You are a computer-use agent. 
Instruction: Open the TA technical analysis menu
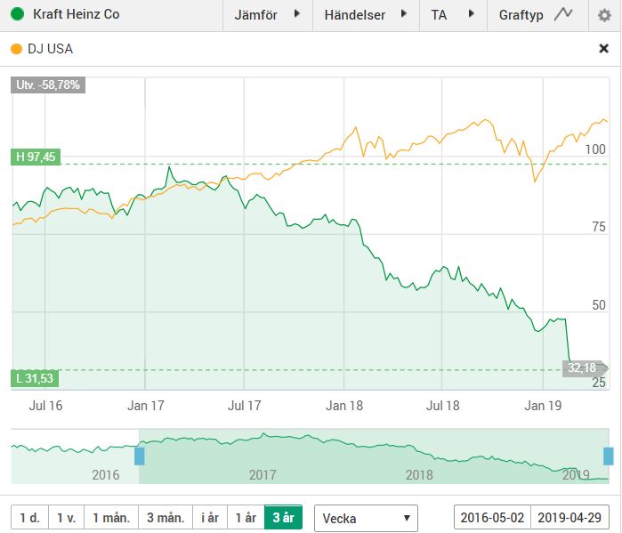click(x=453, y=15)
